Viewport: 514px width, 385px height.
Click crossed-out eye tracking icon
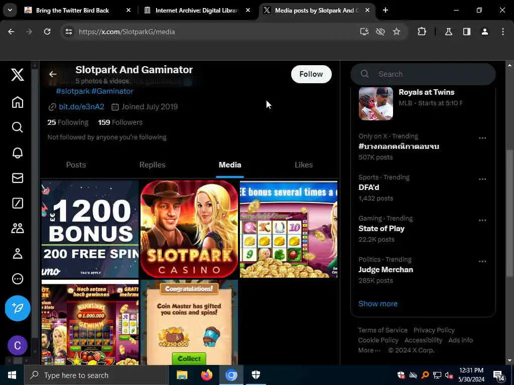click(x=380, y=32)
